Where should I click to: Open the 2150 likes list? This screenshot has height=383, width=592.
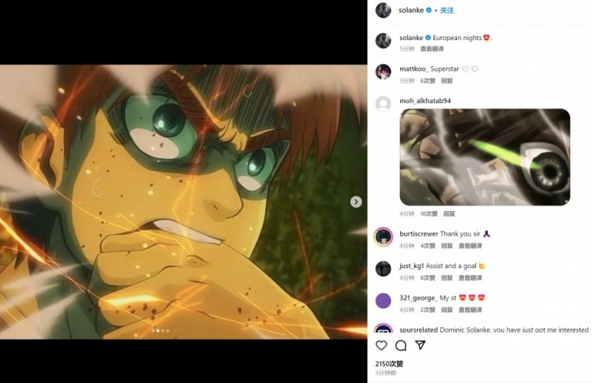(389, 363)
